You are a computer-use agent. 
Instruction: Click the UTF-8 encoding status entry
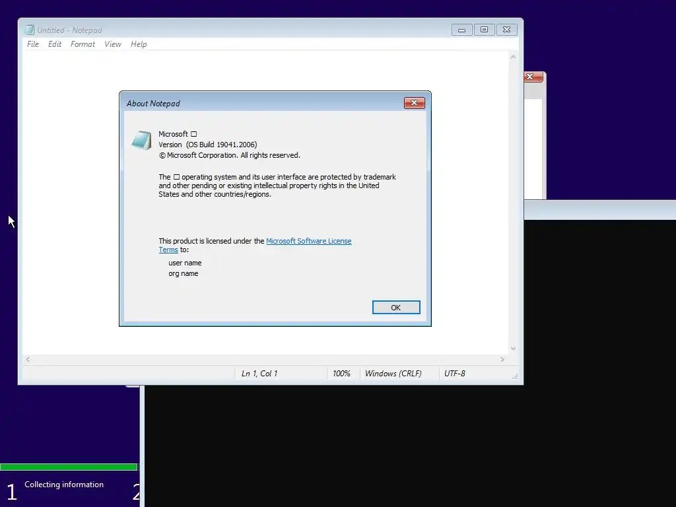(x=455, y=374)
